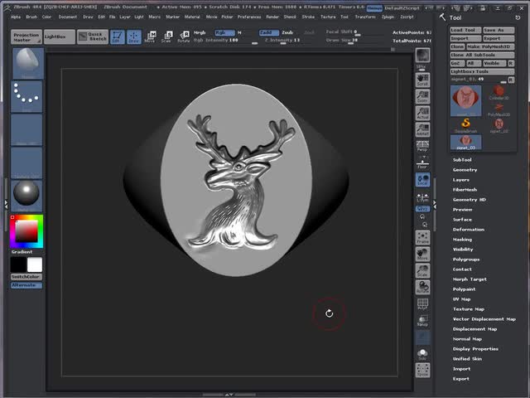
Task: Choose the Cylinder3D tool icon
Action: pyautogui.click(x=499, y=91)
